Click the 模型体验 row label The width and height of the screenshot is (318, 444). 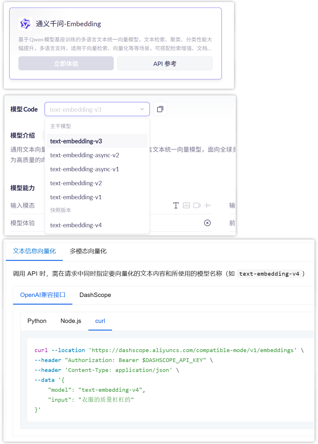tap(23, 223)
